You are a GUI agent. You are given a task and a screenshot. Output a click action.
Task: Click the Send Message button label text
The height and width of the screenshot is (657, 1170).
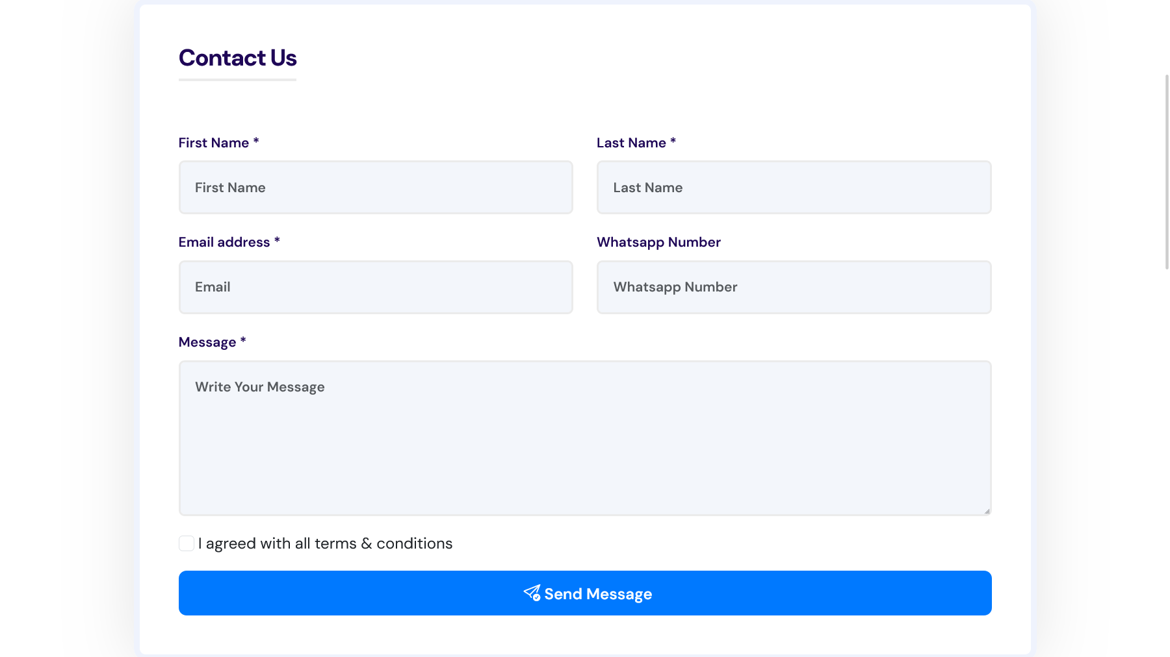coord(598,593)
